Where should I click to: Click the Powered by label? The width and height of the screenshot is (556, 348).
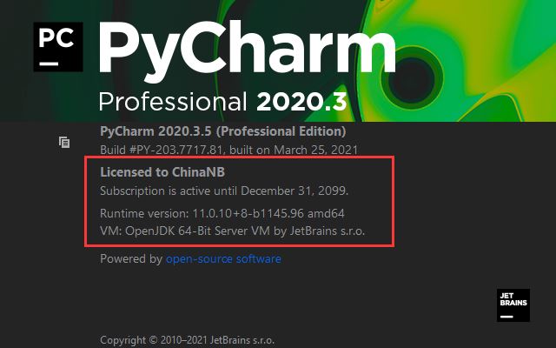(x=131, y=258)
